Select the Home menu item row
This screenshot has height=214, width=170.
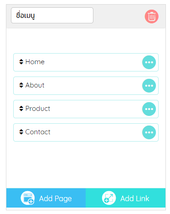coord(86,62)
